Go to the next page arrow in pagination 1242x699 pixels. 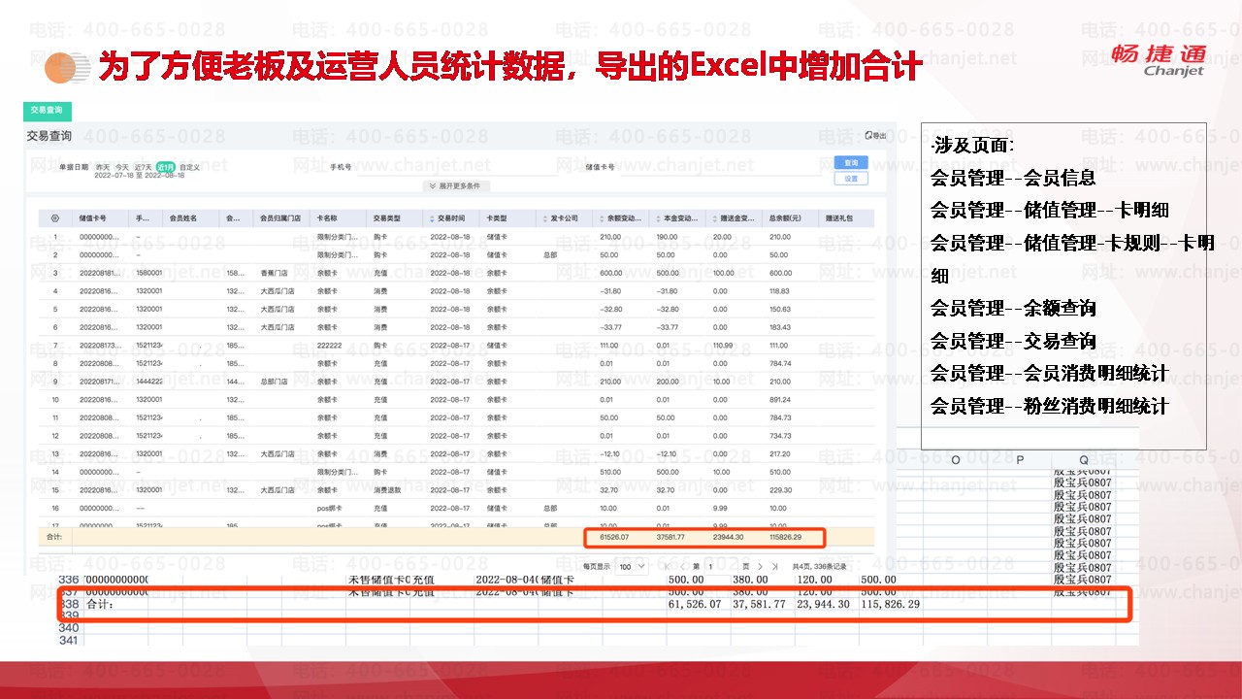coord(760,566)
